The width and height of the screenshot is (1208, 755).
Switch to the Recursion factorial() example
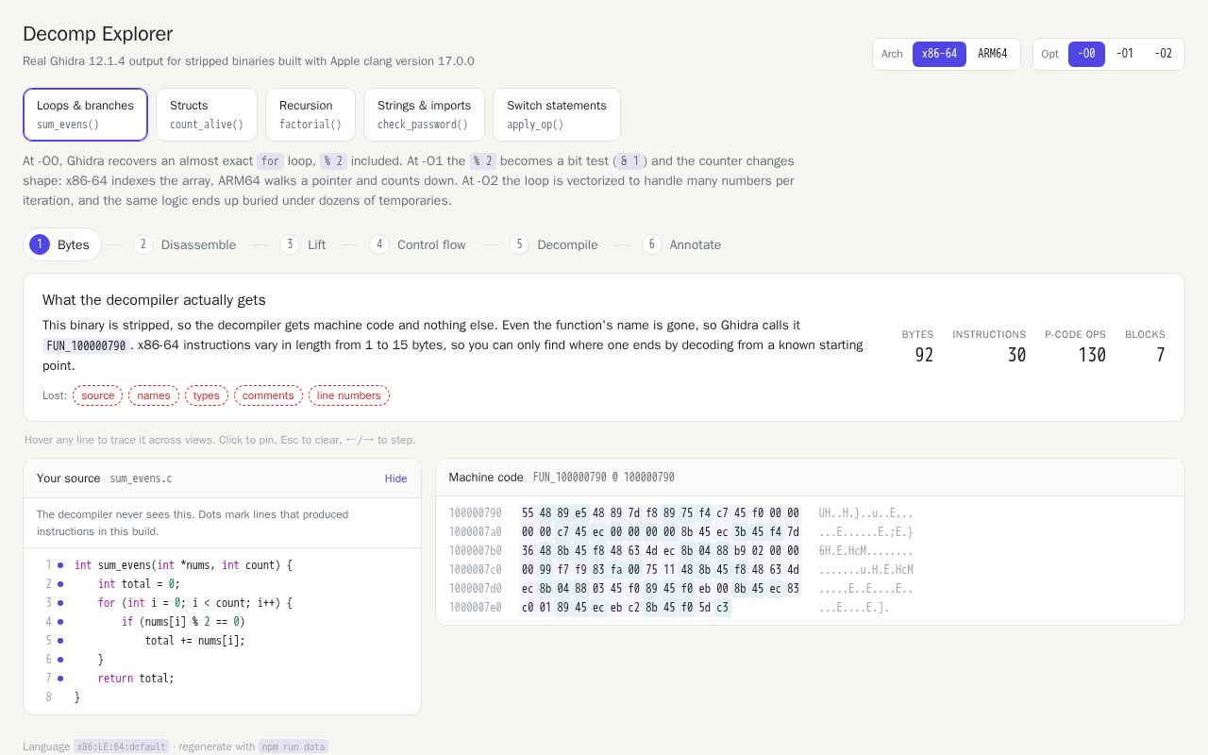click(310, 114)
